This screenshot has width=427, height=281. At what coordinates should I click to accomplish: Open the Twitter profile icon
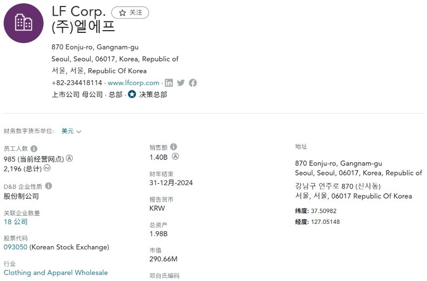pos(181,83)
